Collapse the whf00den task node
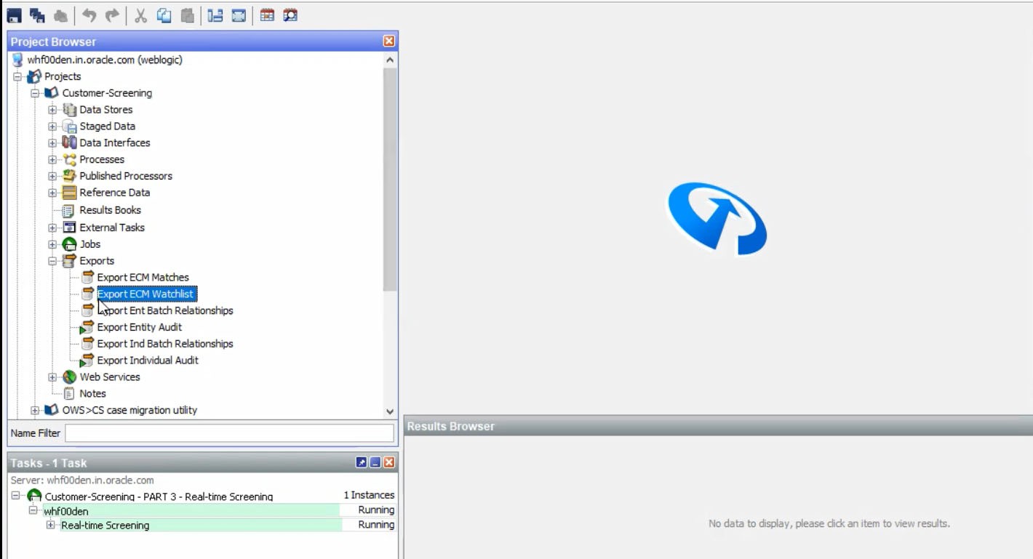This screenshot has width=1033, height=559. 33,510
